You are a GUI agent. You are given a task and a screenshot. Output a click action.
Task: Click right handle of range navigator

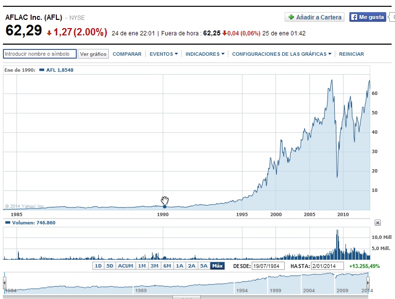(x=368, y=283)
